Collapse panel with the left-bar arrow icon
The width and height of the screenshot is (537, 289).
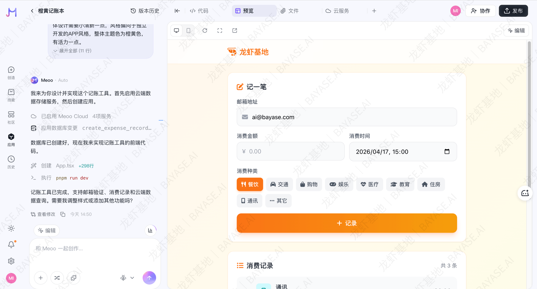[177, 11]
